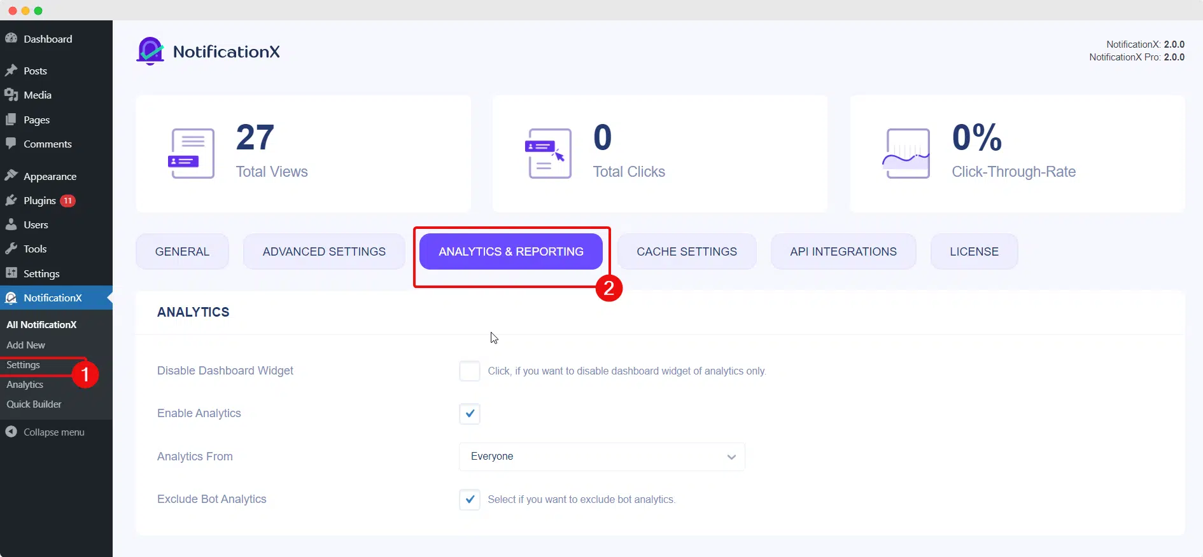Viewport: 1203px width, 557px height.
Task: Select the Advanced Settings tab
Action: tap(324, 251)
